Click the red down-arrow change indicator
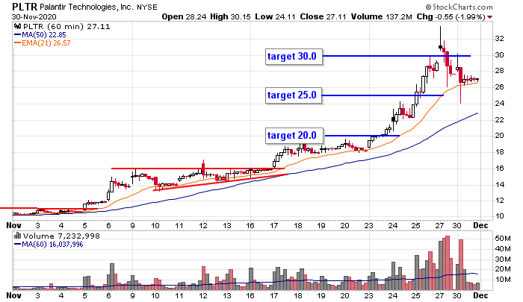 pyautogui.click(x=489, y=17)
